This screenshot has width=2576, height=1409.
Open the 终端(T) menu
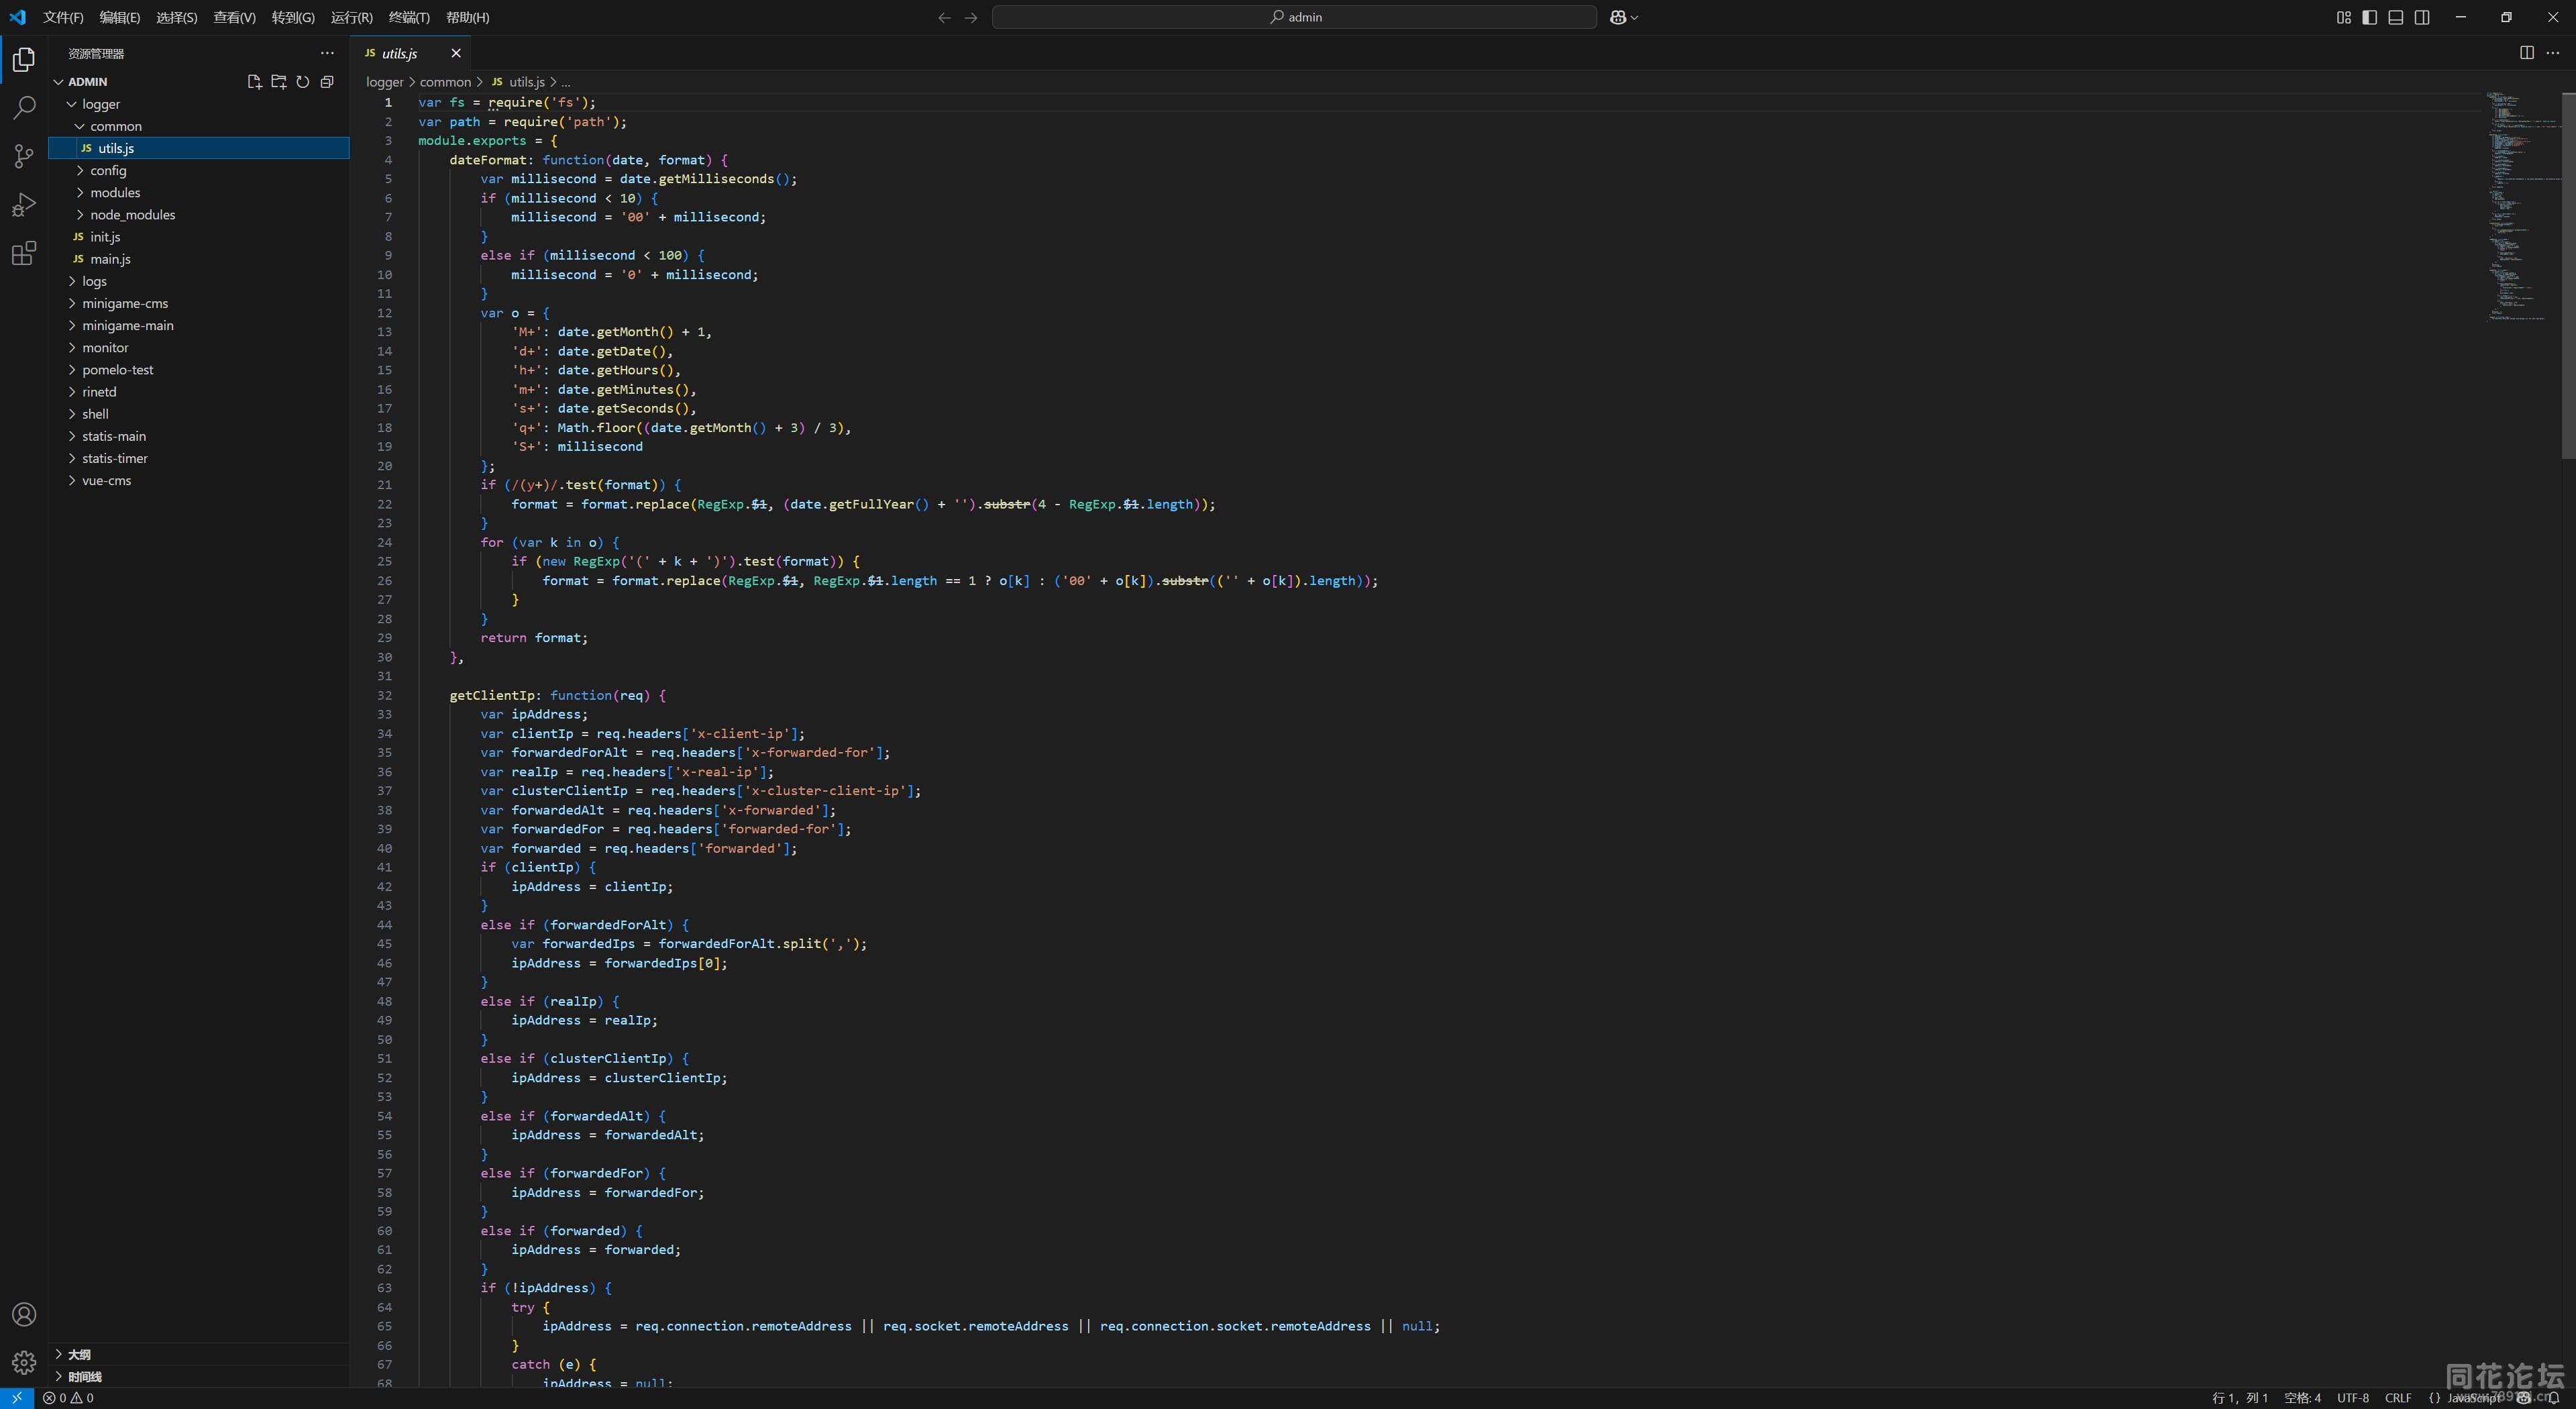point(409,17)
